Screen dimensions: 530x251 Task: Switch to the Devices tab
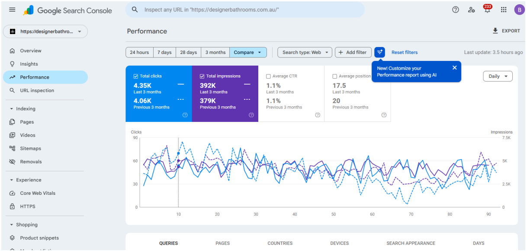pos(340,243)
